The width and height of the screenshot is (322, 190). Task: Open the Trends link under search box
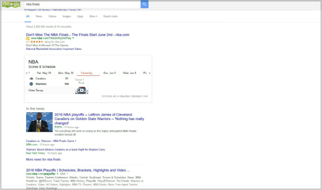(x=72, y=10)
